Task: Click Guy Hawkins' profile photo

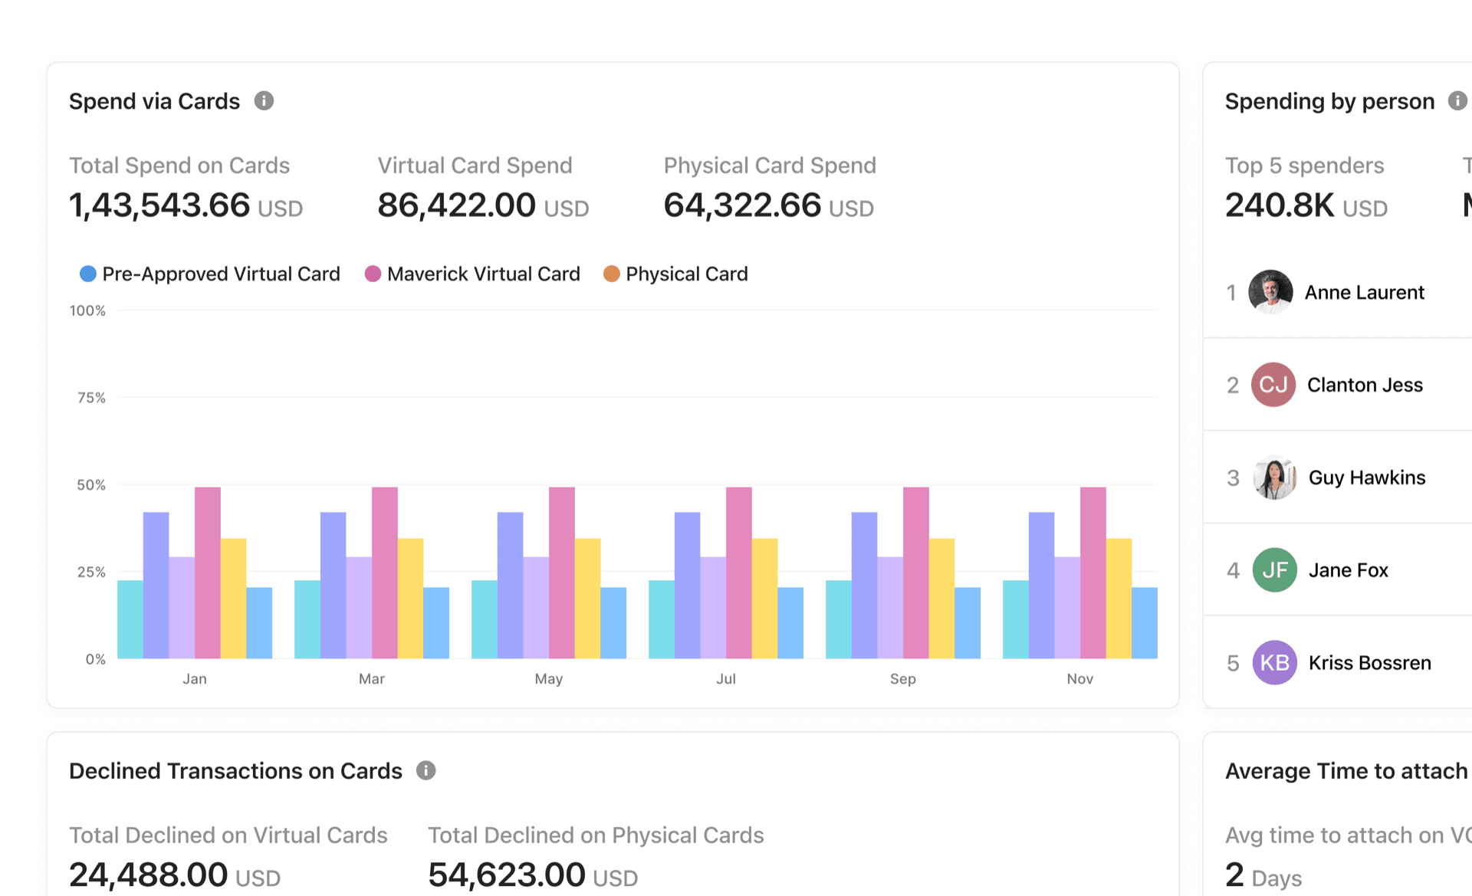Action: point(1275,478)
